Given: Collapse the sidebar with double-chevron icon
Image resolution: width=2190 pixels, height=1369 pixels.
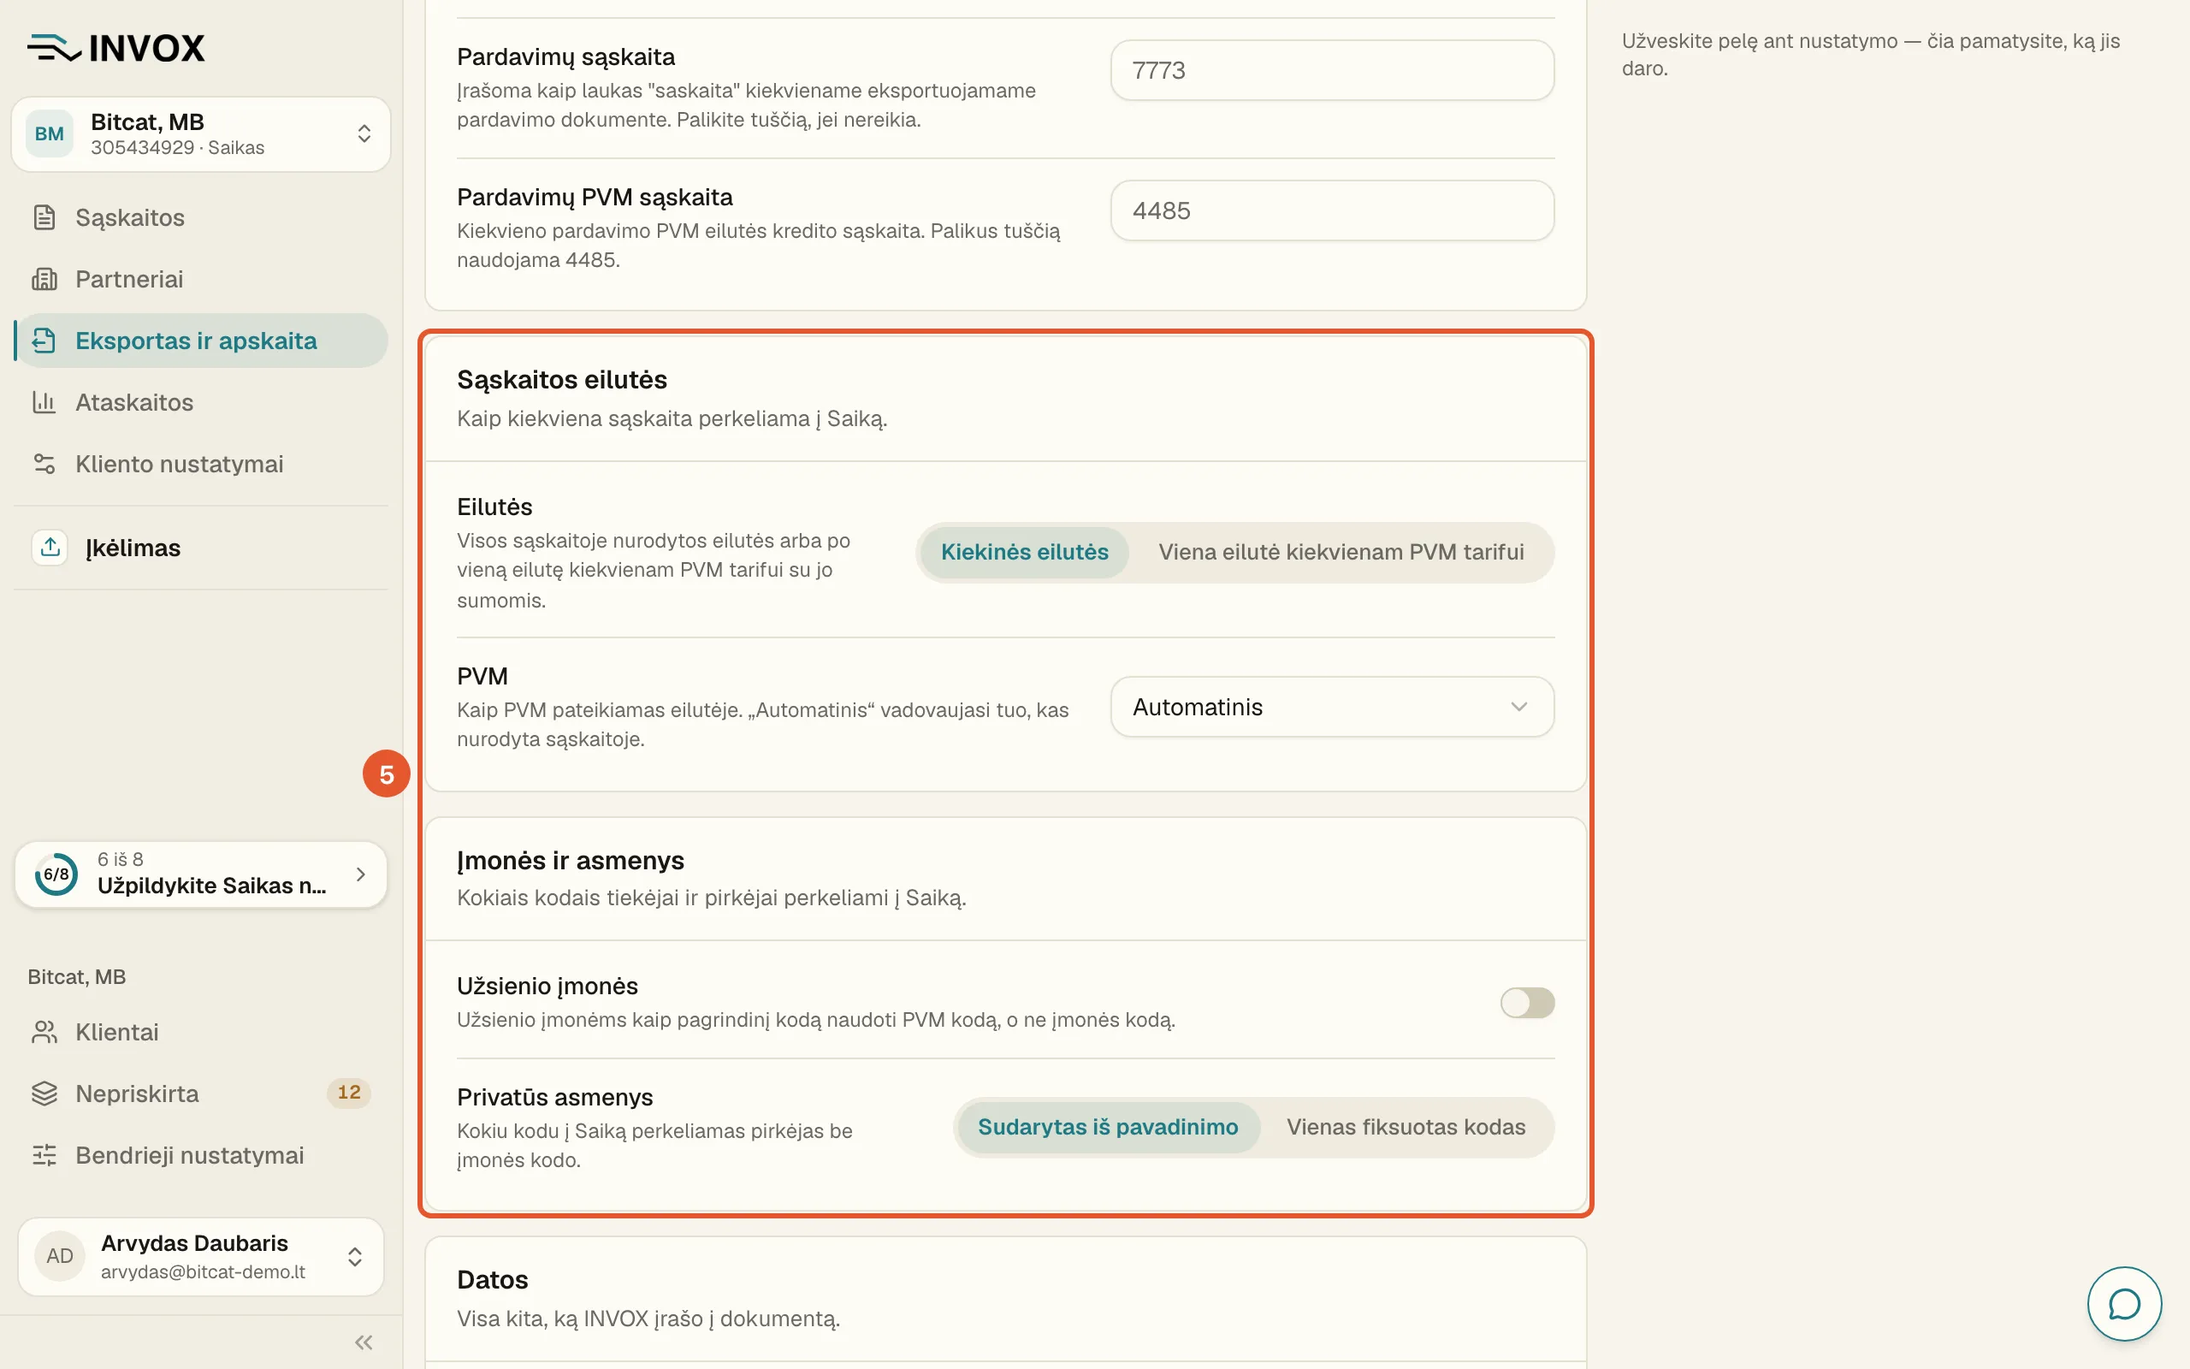Looking at the screenshot, I should (364, 1342).
